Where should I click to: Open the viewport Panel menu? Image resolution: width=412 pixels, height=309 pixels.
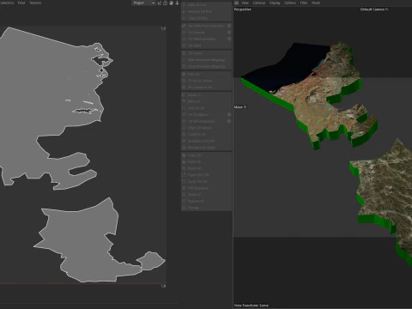tap(316, 3)
